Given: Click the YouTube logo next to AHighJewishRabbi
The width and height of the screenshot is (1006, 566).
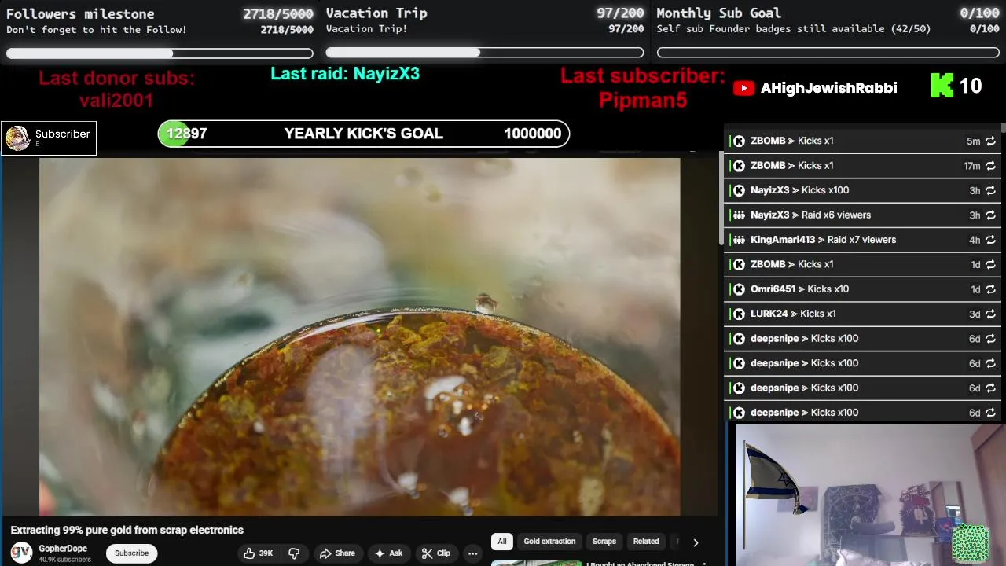Looking at the screenshot, I should (x=743, y=88).
